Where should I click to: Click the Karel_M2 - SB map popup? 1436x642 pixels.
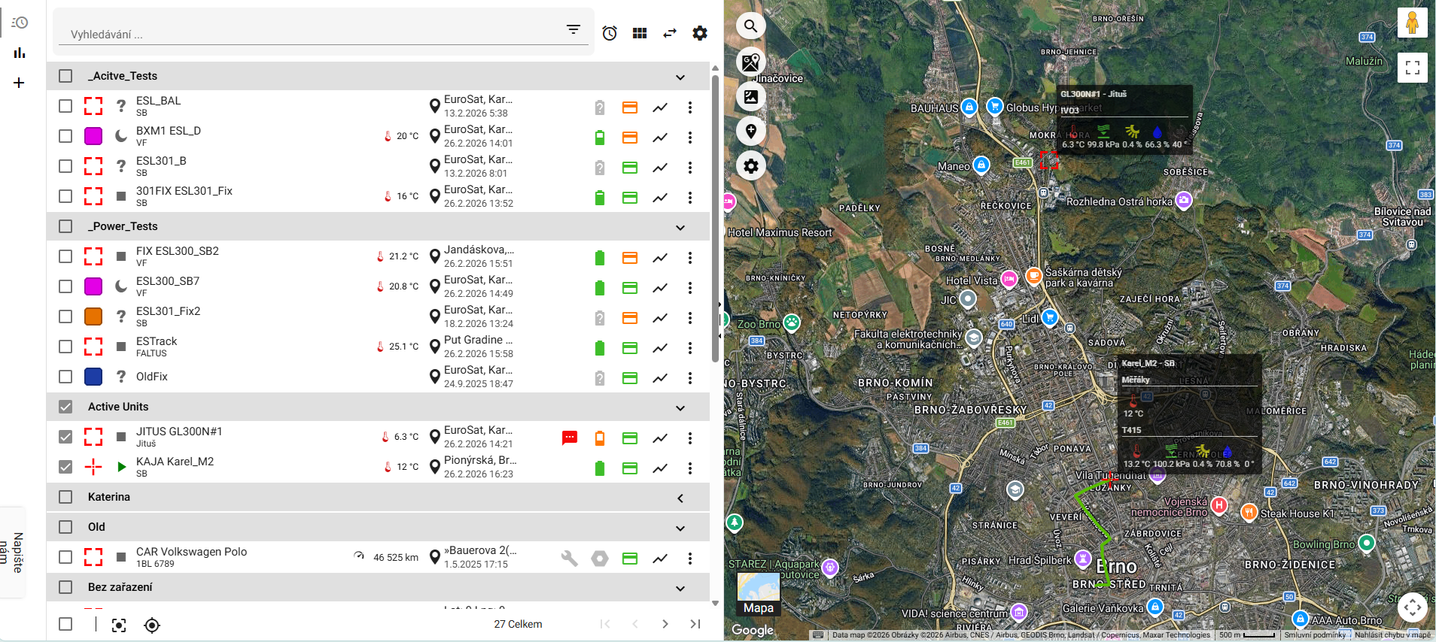(1189, 413)
